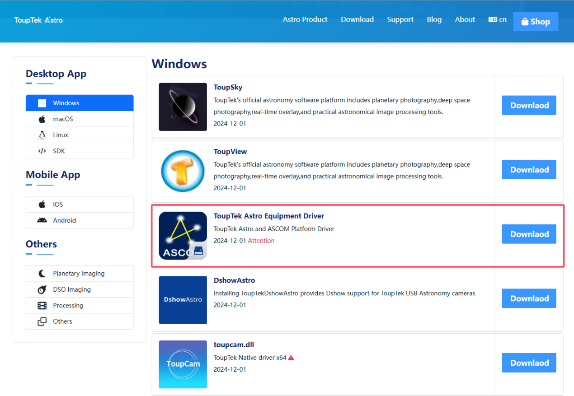Click red warning triangle beside Native driver
574x396 pixels.
(x=291, y=358)
